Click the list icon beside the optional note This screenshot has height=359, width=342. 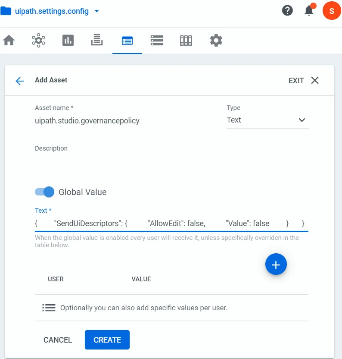click(x=49, y=308)
